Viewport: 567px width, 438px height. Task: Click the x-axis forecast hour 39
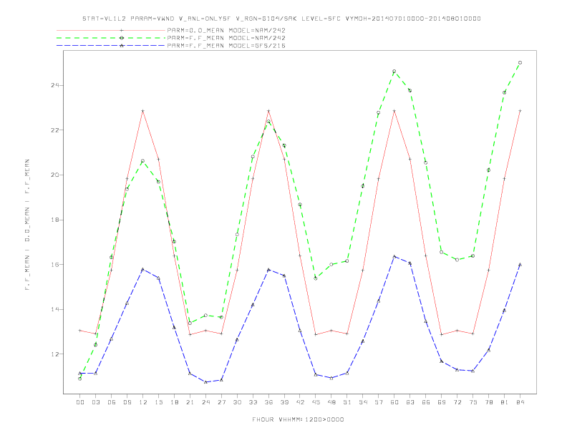tap(284, 402)
